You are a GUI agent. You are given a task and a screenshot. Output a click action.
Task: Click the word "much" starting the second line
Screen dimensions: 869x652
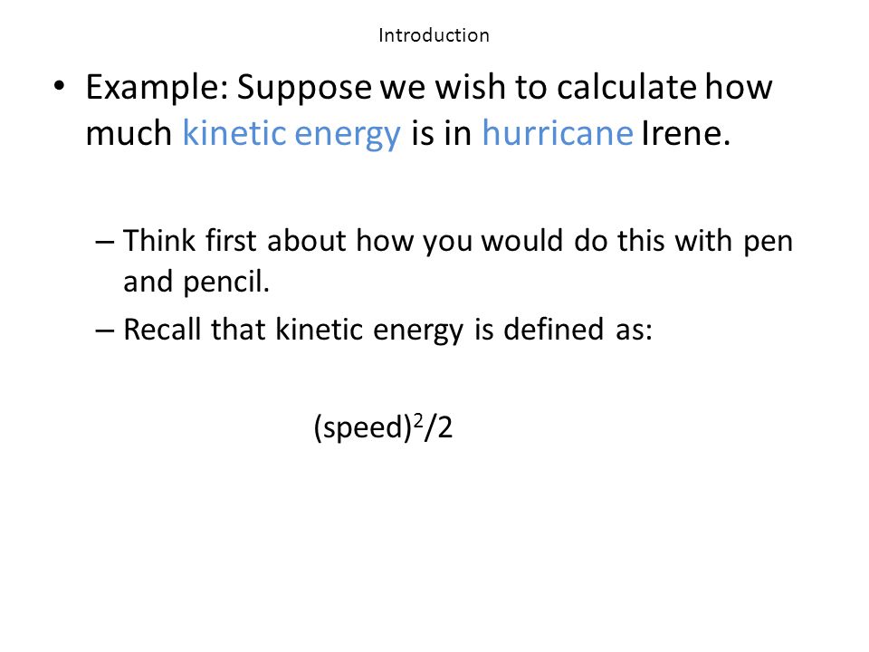click(x=129, y=133)
